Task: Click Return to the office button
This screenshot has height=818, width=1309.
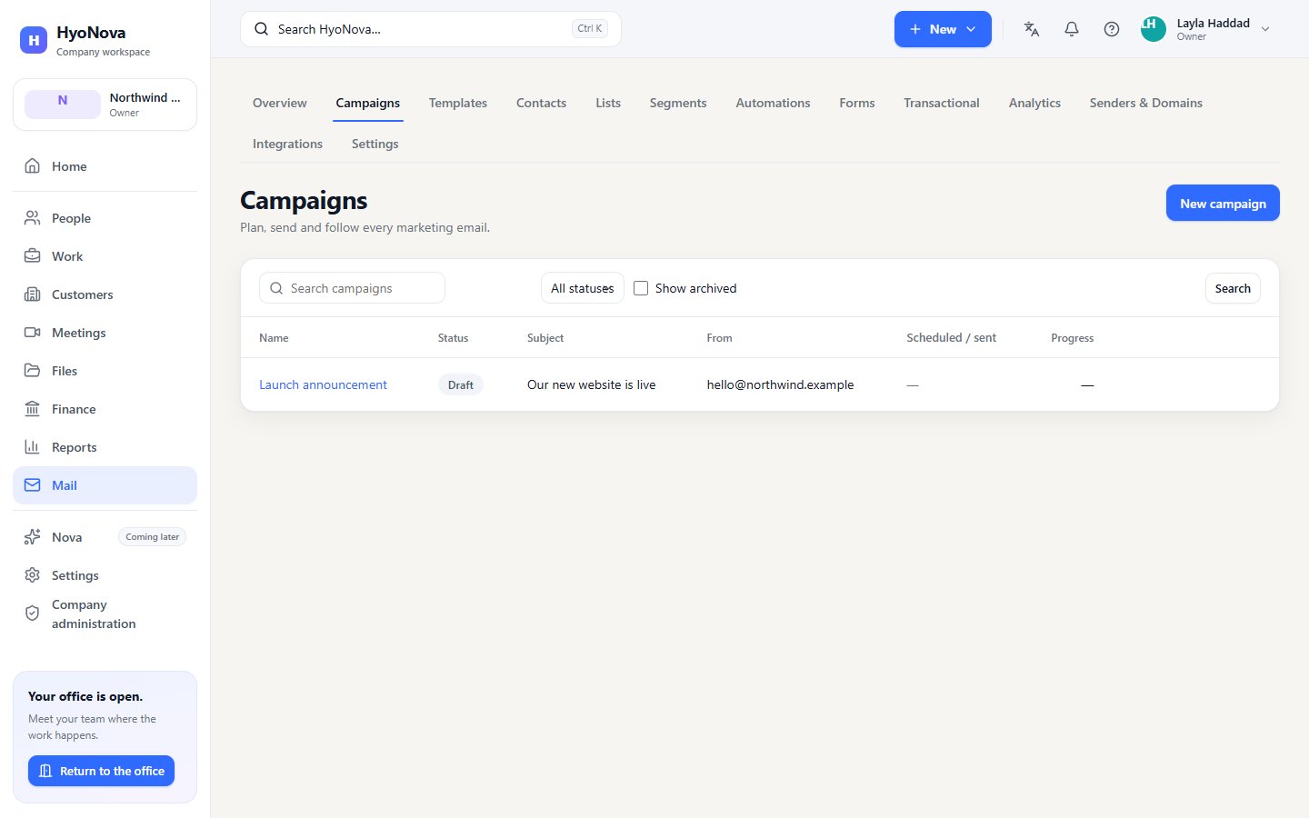Action: (x=101, y=771)
